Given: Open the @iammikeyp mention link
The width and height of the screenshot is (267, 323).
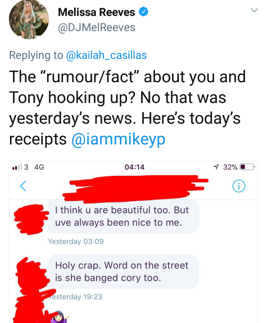Looking at the screenshot, I should (x=118, y=139).
